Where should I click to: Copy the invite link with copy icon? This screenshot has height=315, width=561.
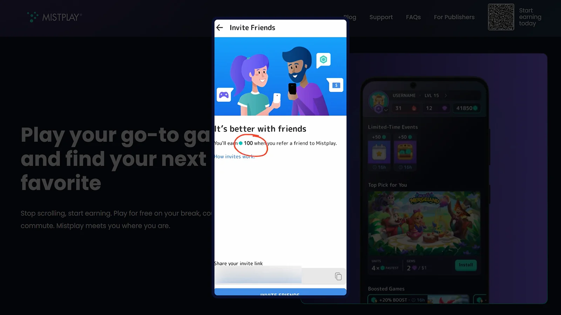point(338,276)
